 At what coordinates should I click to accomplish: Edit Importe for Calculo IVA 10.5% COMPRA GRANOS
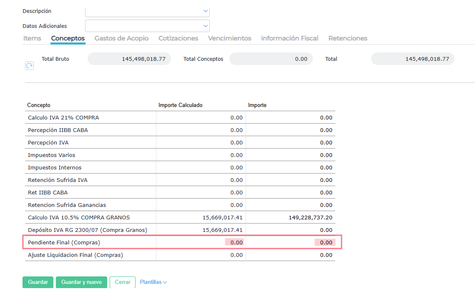[291, 217]
